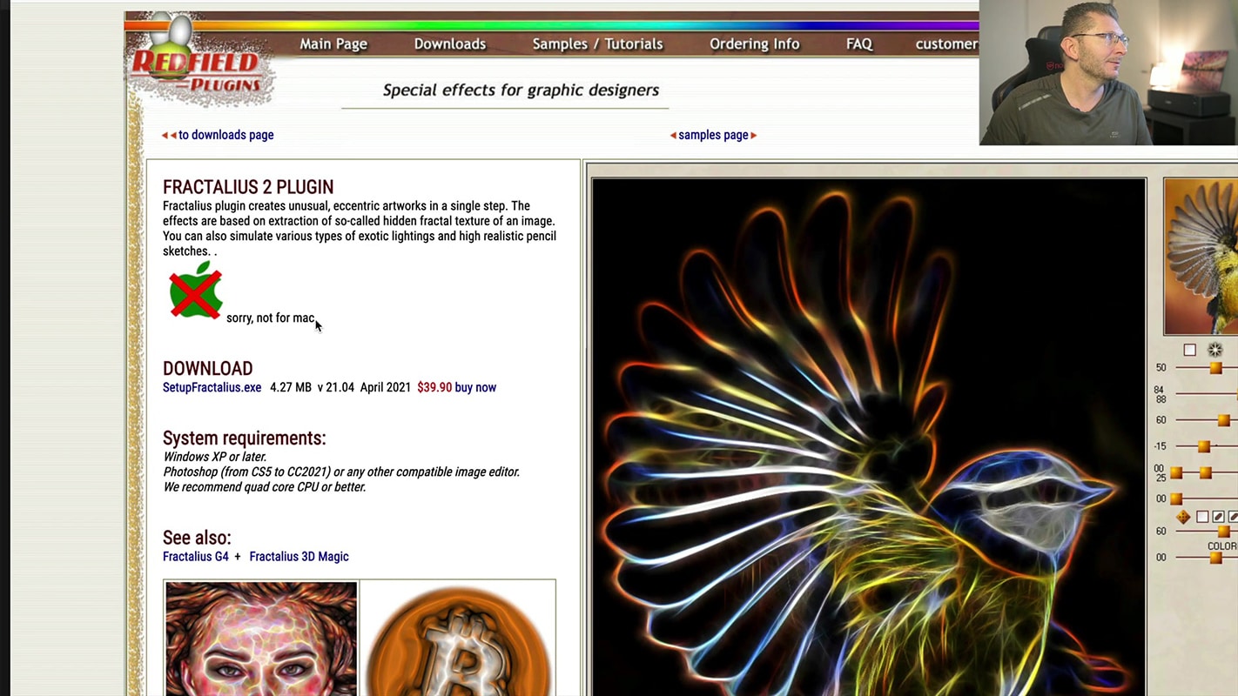The height and width of the screenshot is (696, 1238).
Task: Click the slider handle beside the lone 00 label
Action: (1177, 499)
